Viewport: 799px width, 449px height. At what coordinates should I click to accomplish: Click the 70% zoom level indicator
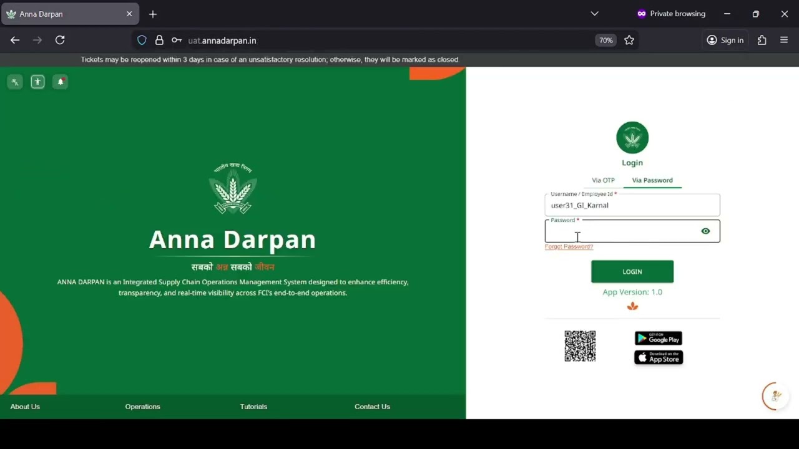click(605, 40)
